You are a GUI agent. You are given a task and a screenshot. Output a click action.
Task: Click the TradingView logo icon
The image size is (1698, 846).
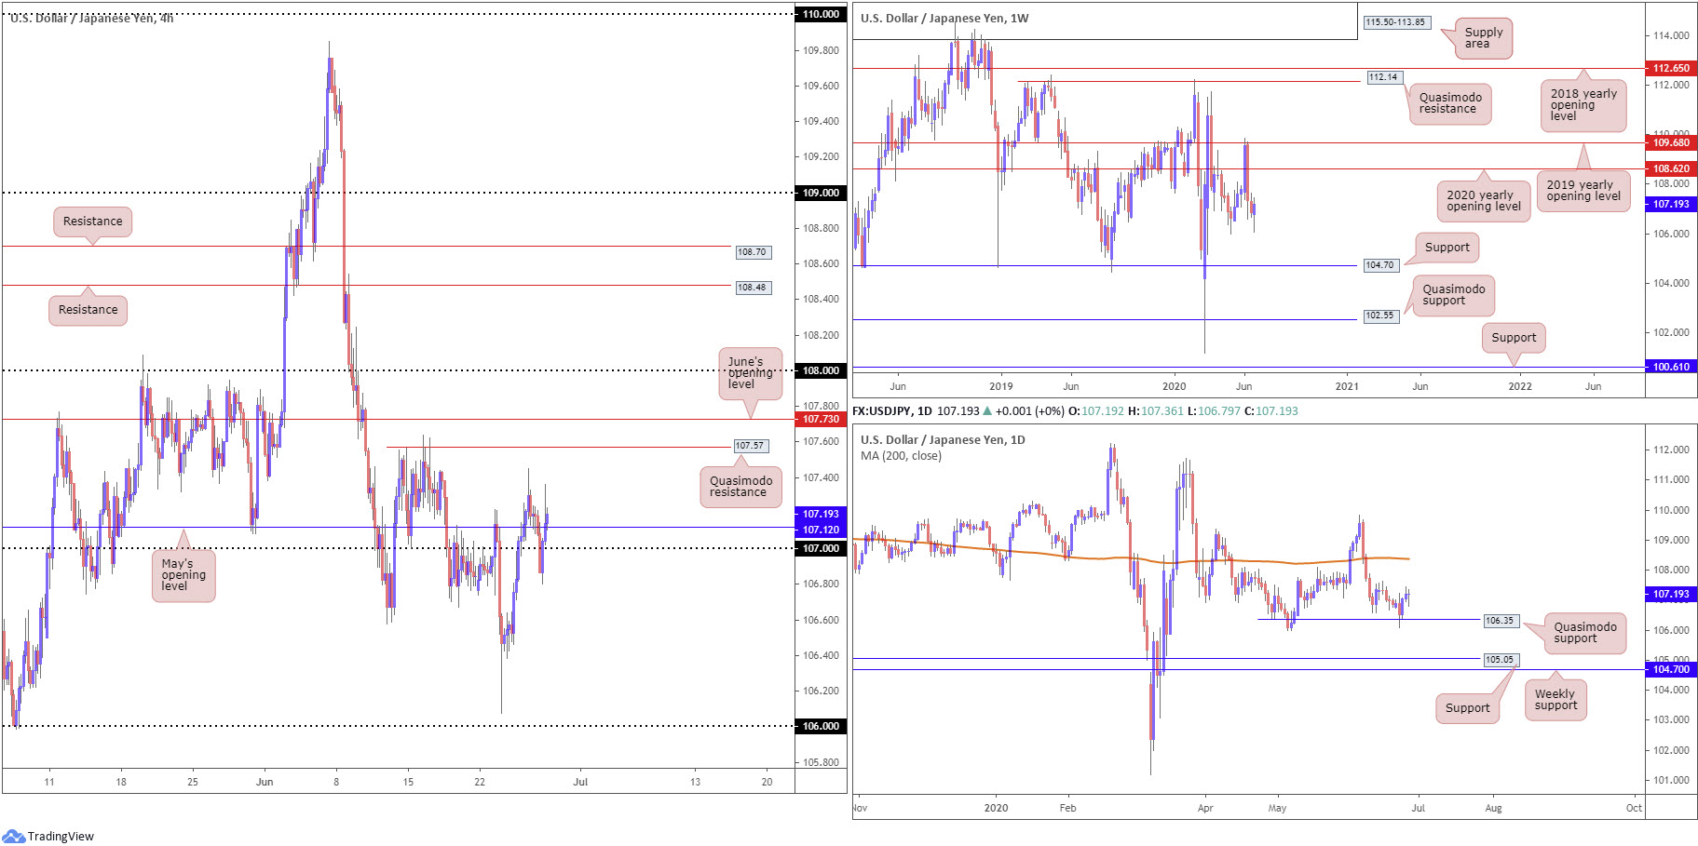(x=14, y=836)
